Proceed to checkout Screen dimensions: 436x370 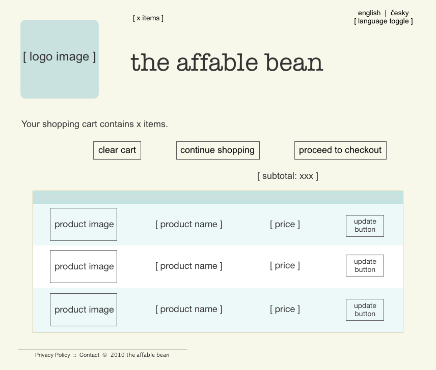coord(340,150)
